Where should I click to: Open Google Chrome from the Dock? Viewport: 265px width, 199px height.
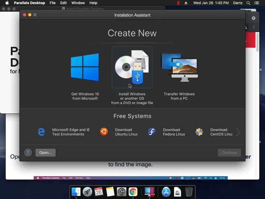(x=133, y=192)
